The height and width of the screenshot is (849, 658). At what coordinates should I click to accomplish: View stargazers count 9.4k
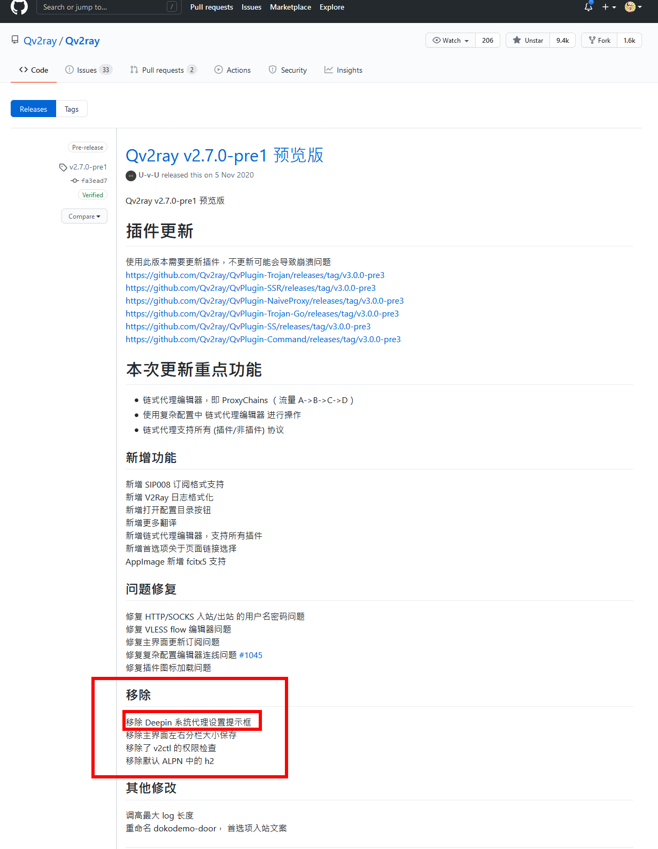pyautogui.click(x=562, y=41)
